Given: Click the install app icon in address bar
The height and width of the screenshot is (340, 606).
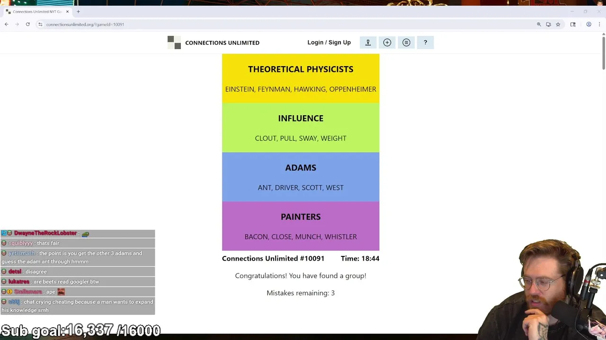Looking at the screenshot, I should 548,24.
